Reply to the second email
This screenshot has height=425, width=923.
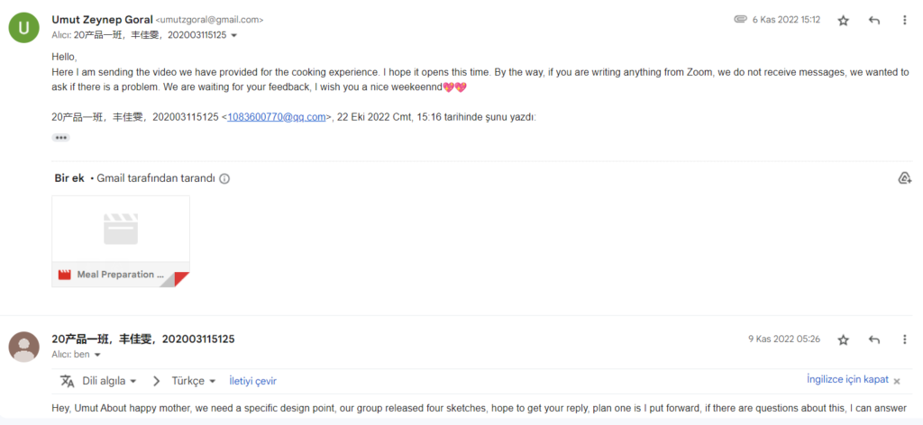pyautogui.click(x=874, y=339)
